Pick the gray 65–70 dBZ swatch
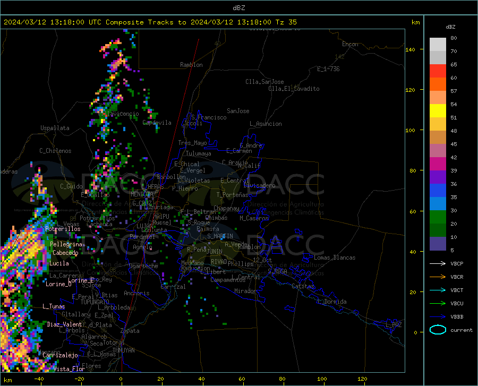The width and height of the screenshot is (478, 386). pos(438,57)
